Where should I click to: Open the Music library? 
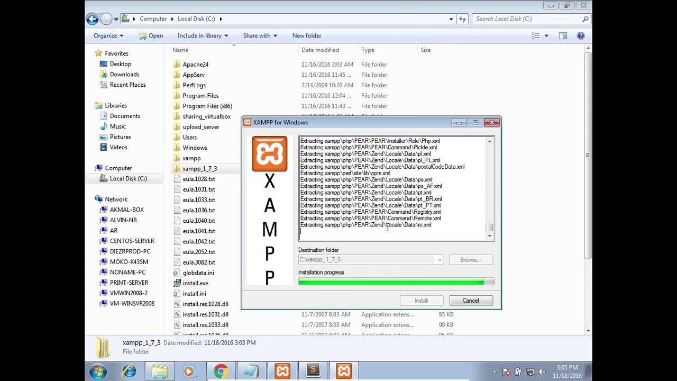[x=117, y=126]
